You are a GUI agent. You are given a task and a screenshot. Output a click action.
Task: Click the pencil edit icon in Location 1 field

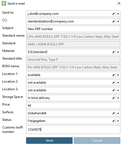(114, 75)
